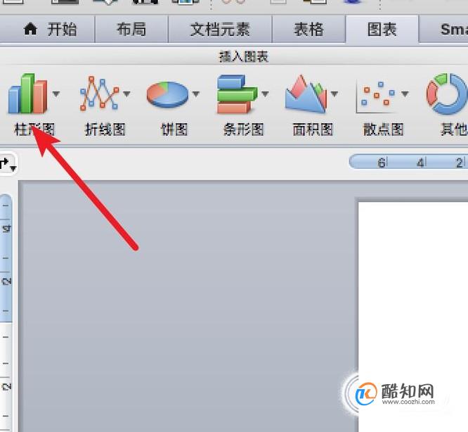This screenshot has width=468, height=432.
Task: Open the pie chart dropdown arrow
Action: click(x=196, y=94)
